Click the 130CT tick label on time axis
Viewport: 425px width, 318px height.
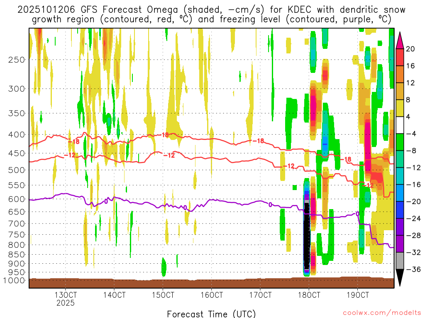click(66, 295)
